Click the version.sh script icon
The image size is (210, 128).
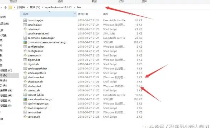coord(25,117)
